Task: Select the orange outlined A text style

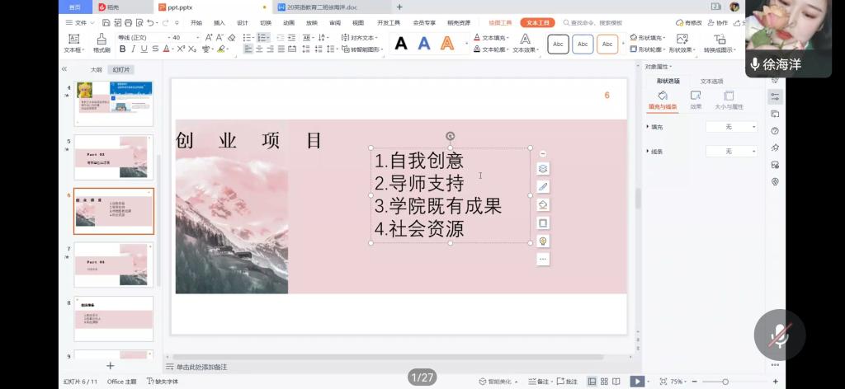Action: [447, 44]
